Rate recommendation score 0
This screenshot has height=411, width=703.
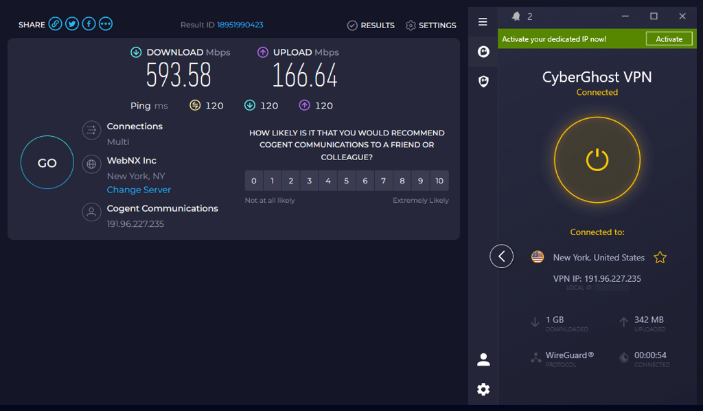254,181
